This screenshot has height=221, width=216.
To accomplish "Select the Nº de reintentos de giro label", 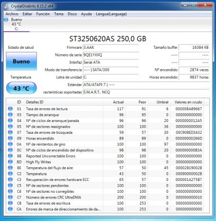I will pyautogui.click(x=46, y=144).
